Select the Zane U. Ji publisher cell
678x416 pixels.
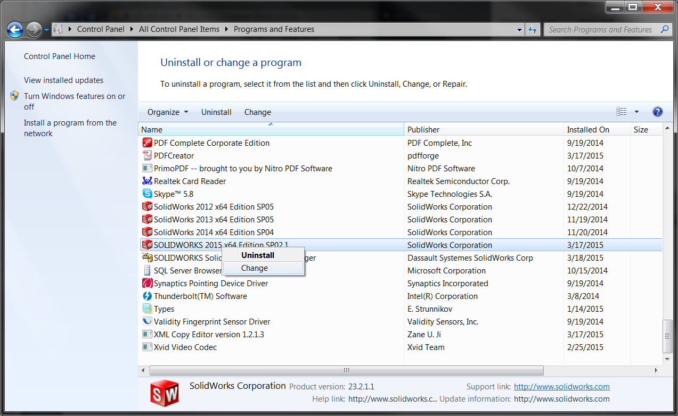pyautogui.click(x=424, y=334)
